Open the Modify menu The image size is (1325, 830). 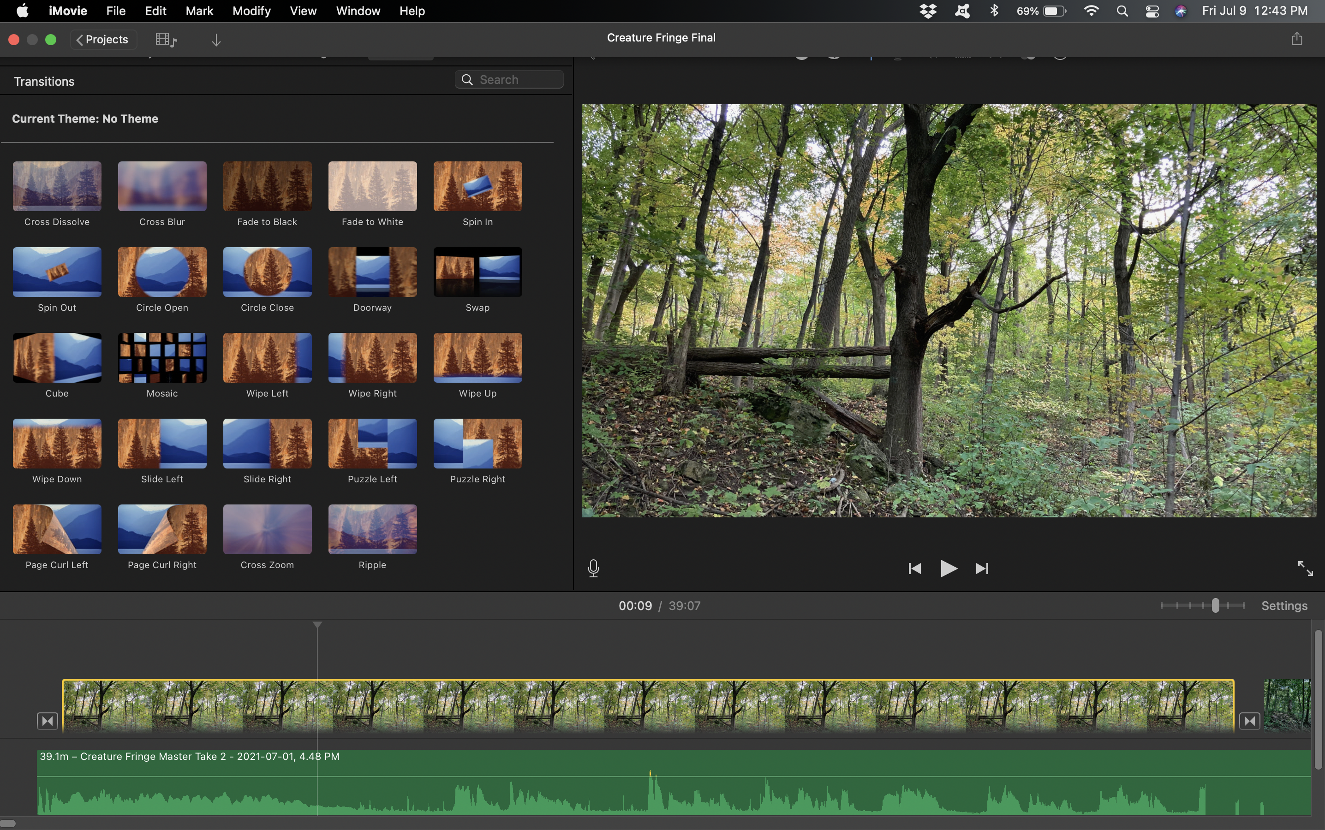pyautogui.click(x=251, y=11)
